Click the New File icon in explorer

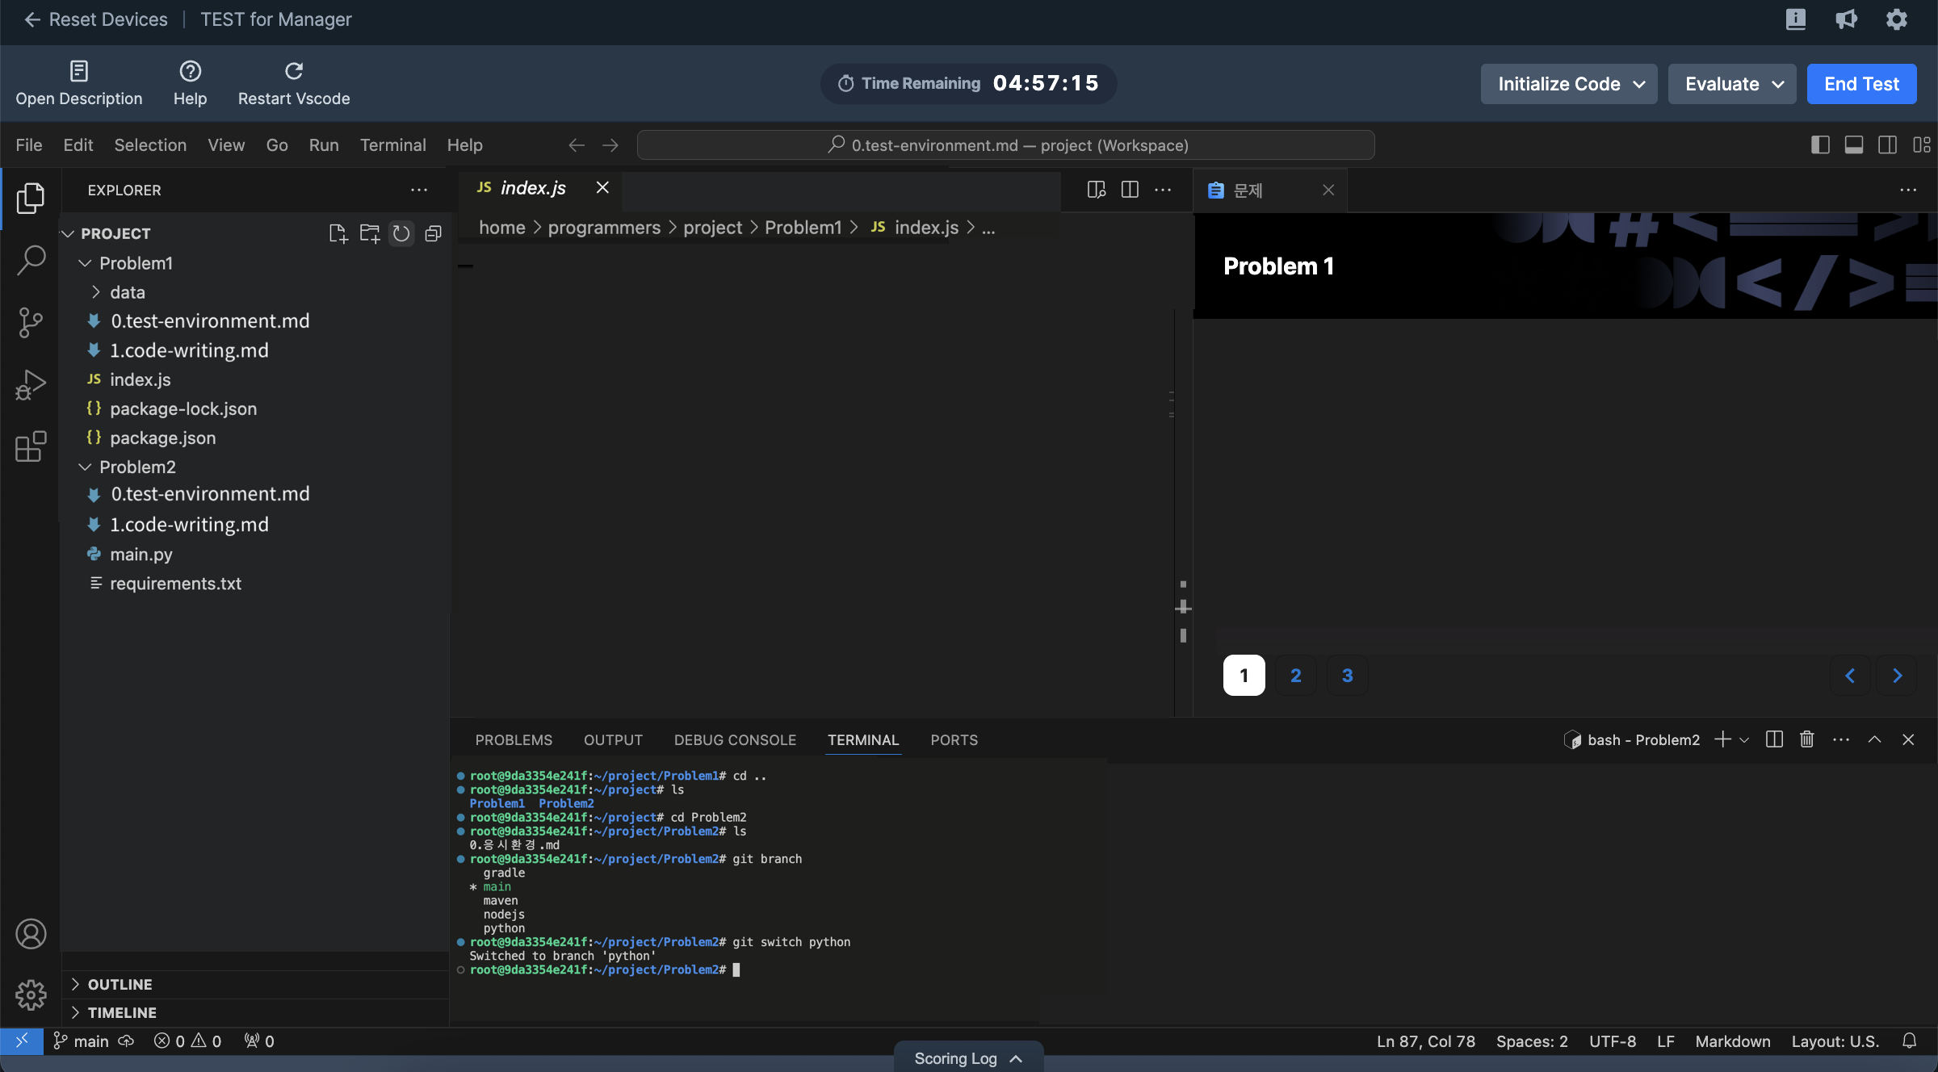[338, 233]
